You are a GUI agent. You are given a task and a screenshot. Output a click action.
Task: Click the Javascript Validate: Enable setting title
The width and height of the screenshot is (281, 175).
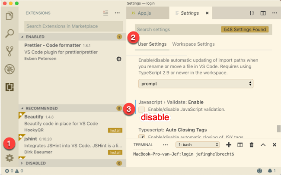click(171, 102)
